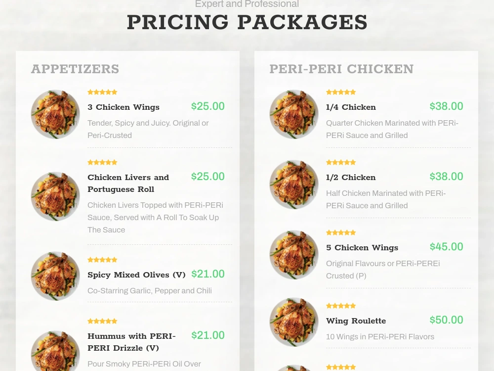Open the Spicy Mixed Olives (V) title
Image resolution: width=494 pixels, height=371 pixels.
136,275
